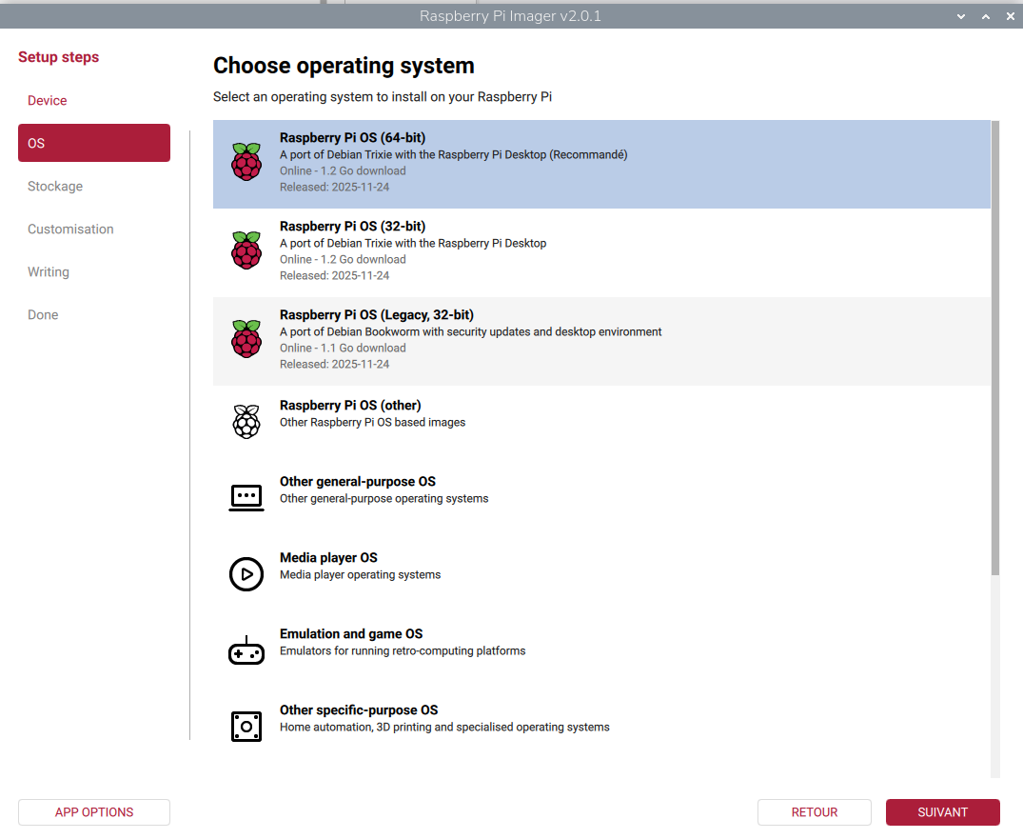Open the Raspberry Pi OS (other) submenu

tap(350, 406)
